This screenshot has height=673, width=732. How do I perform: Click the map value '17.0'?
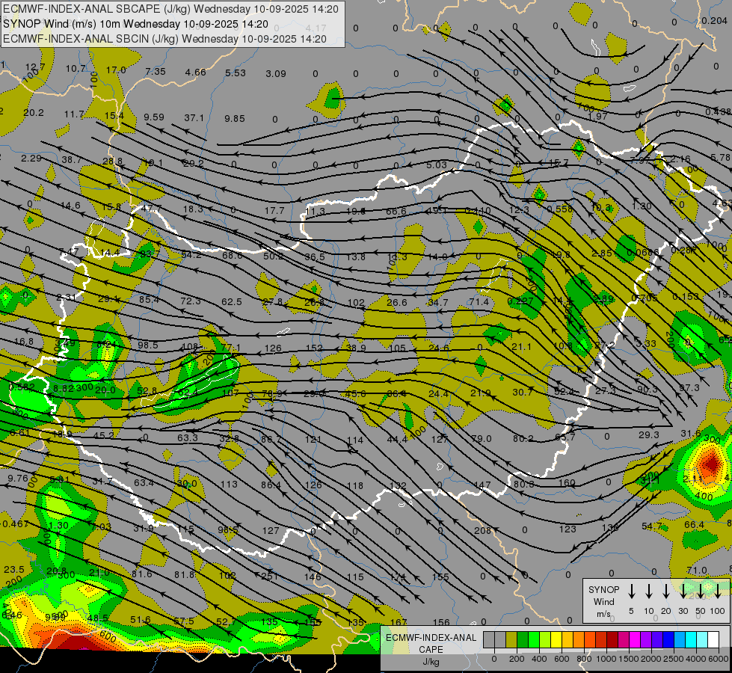click(116, 70)
